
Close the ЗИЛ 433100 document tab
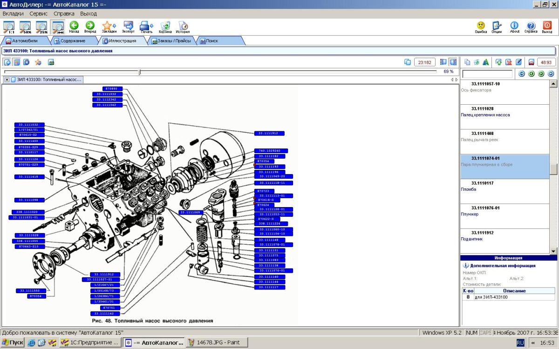[7, 80]
